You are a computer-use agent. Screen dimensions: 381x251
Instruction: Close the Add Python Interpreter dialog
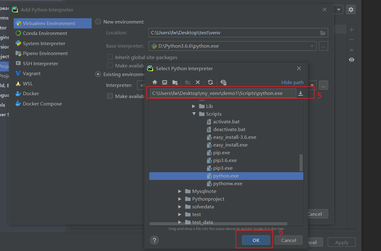click(324, 10)
